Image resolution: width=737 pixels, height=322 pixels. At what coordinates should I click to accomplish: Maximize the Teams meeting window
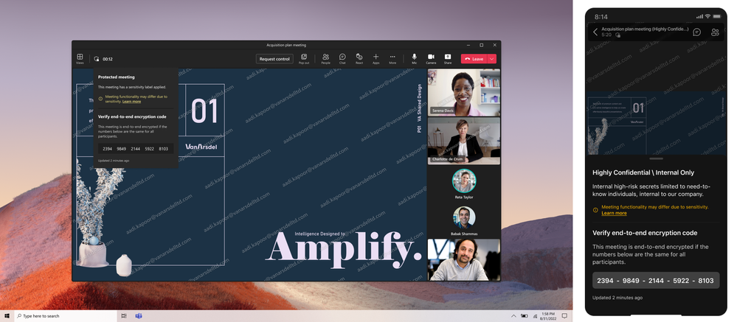click(x=481, y=45)
